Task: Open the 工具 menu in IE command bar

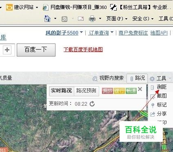Action: [x=166, y=19]
